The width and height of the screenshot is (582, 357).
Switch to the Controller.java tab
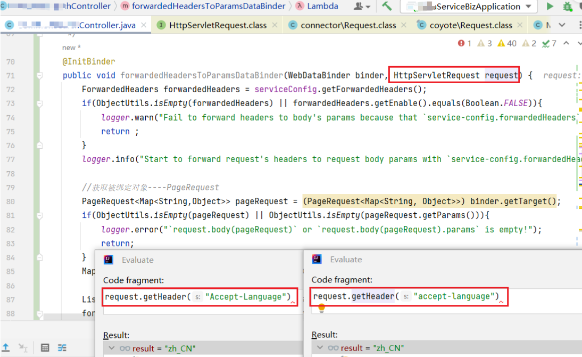click(x=77, y=25)
